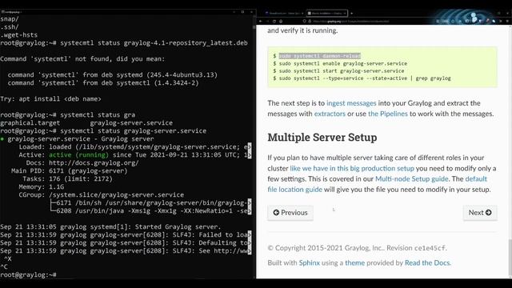Select the Ubuntu installation docs tab
The width and height of the screenshot is (512, 288).
tap(326, 14)
